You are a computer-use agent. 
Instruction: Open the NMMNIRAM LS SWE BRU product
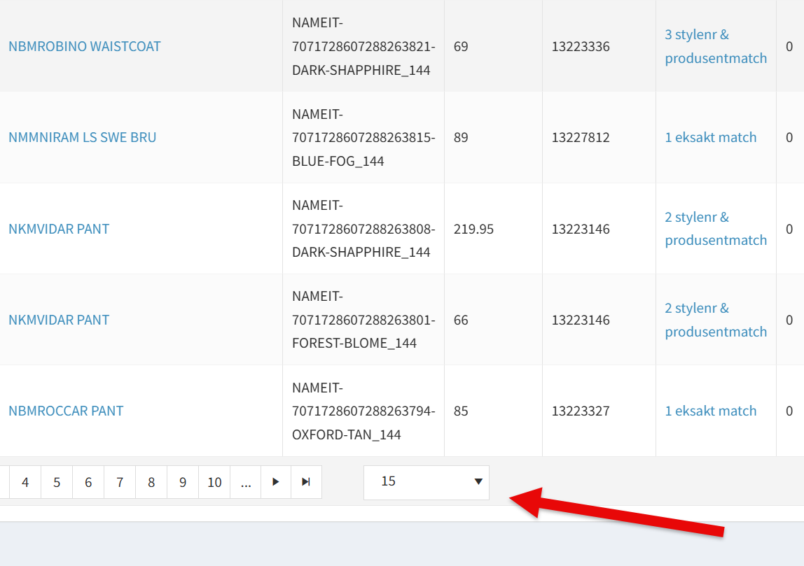tap(82, 137)
